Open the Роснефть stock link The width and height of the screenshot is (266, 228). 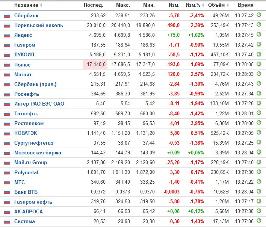27,94
